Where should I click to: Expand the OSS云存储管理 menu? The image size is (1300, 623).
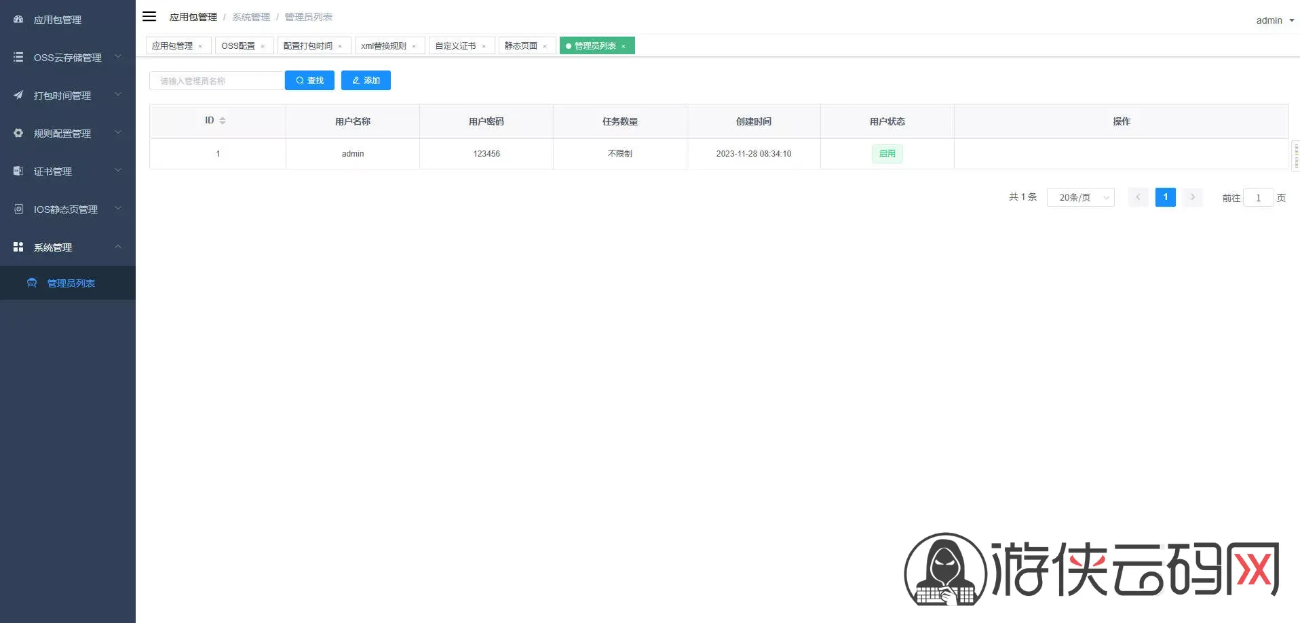point(67,58)
